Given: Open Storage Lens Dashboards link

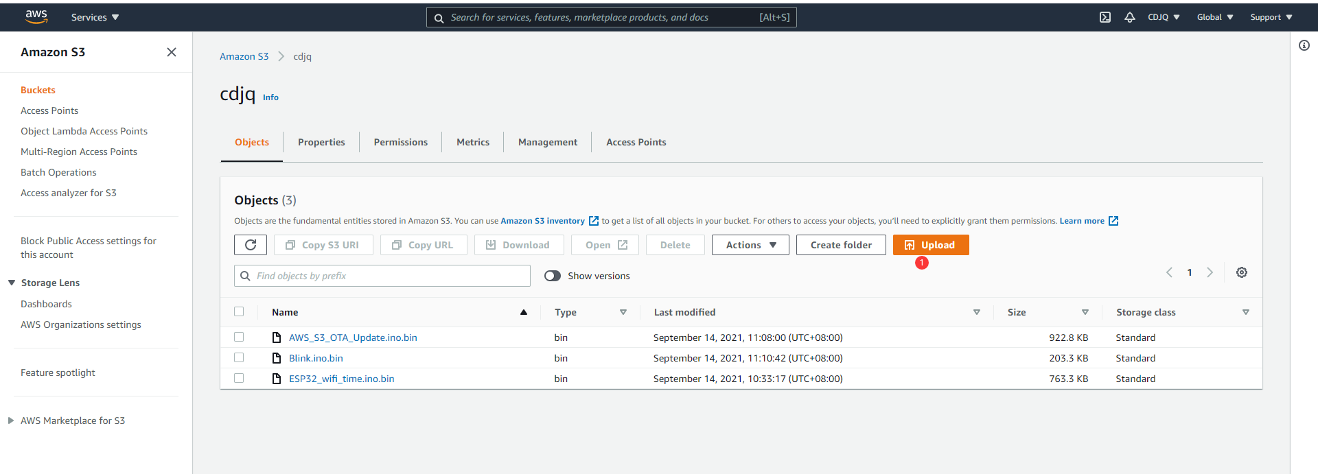Looking at the screenshot, I should point(46,304).
